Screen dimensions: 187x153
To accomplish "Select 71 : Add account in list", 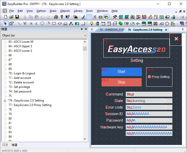I will click(x=20, y=78).
